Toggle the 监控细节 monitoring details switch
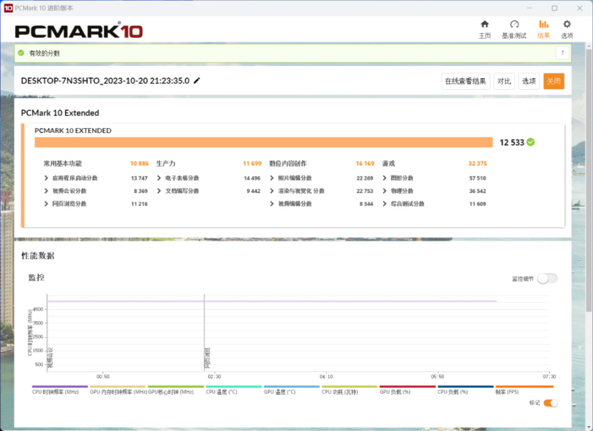The height and width of the screenshot is (431, 593). coord(547,278)
